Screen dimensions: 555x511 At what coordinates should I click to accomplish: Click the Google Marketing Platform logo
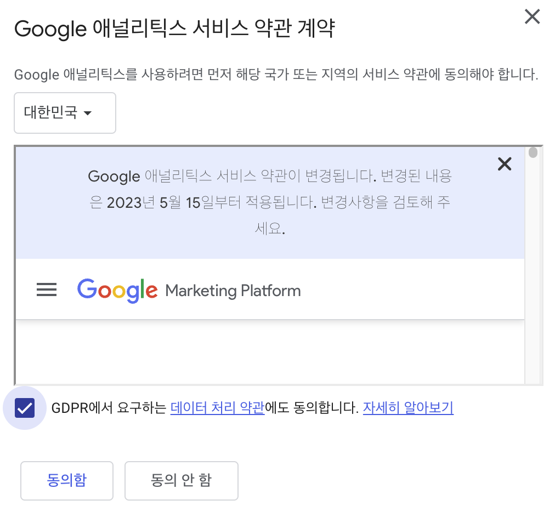pos(189,291)
